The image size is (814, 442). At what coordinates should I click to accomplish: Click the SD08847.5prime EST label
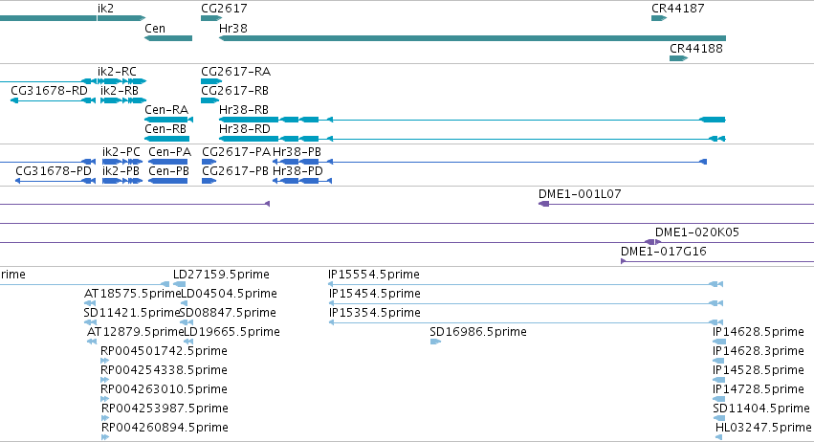point(228,313)
